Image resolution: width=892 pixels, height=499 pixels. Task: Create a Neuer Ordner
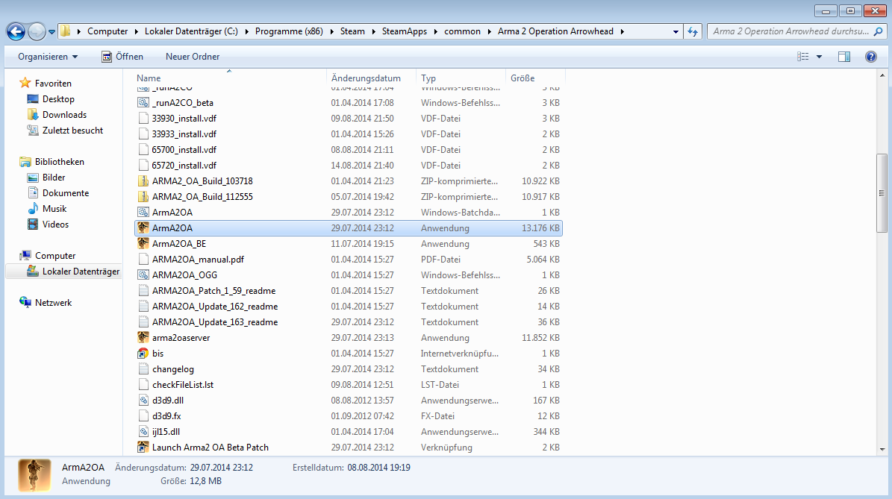click(193, 56)
